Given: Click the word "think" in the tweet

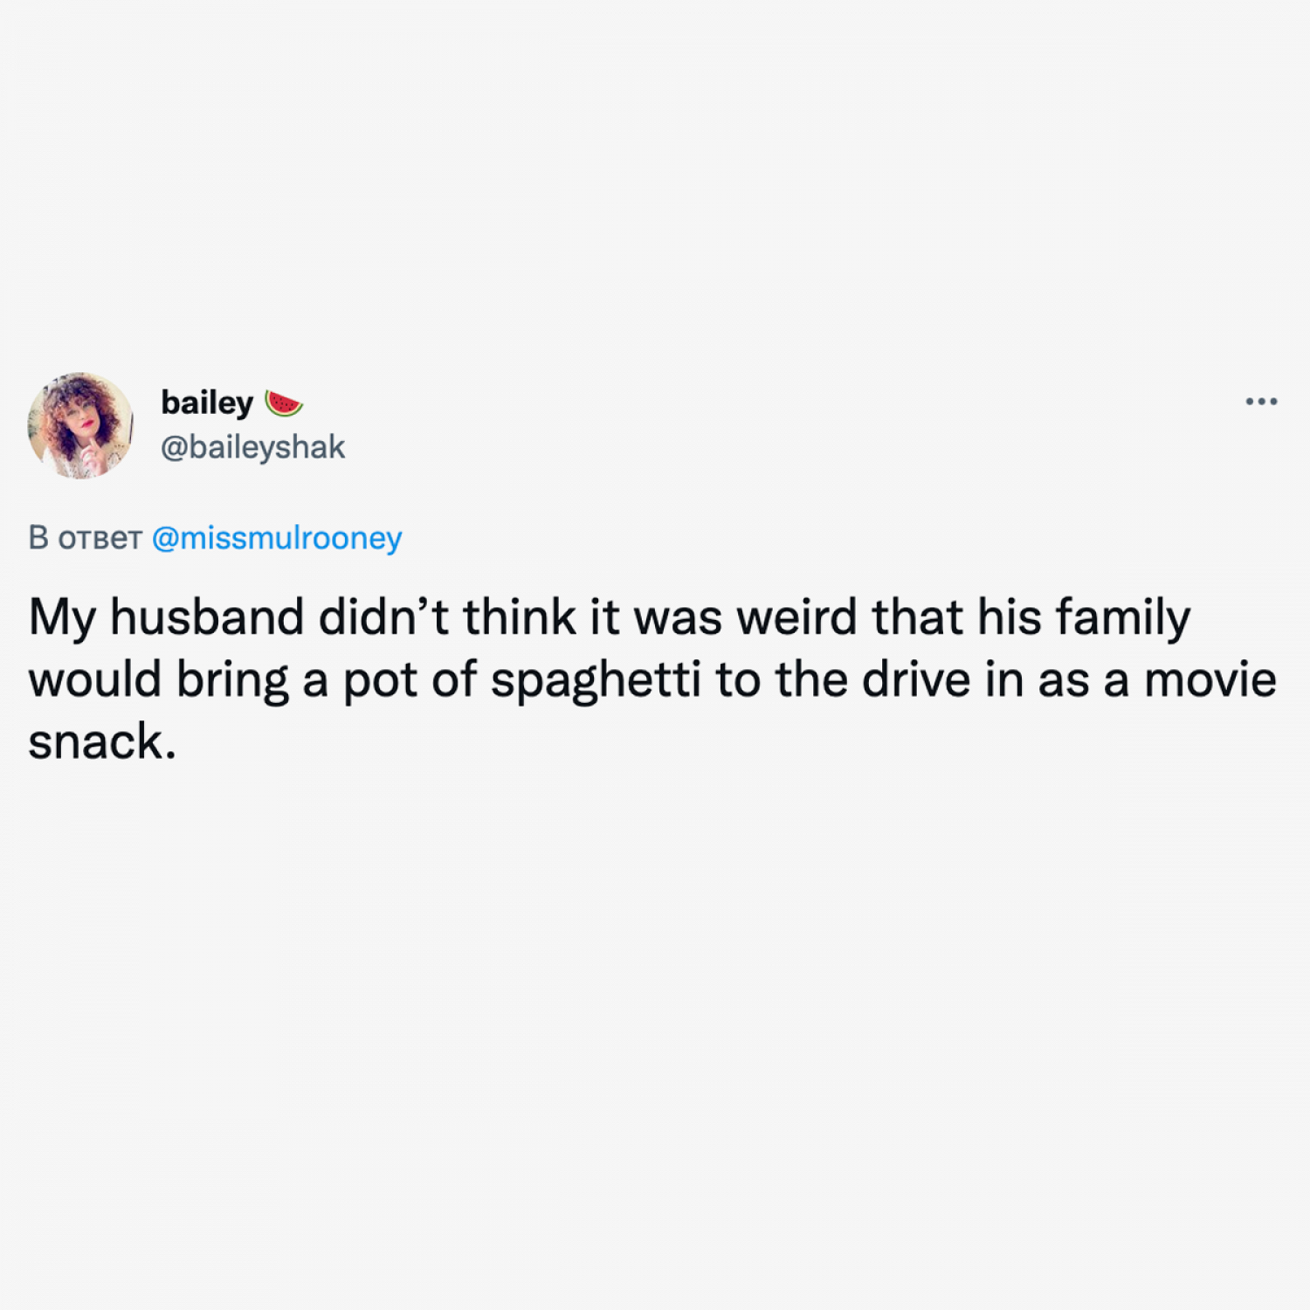Looking at the screenshot, I should click(519, 617).
